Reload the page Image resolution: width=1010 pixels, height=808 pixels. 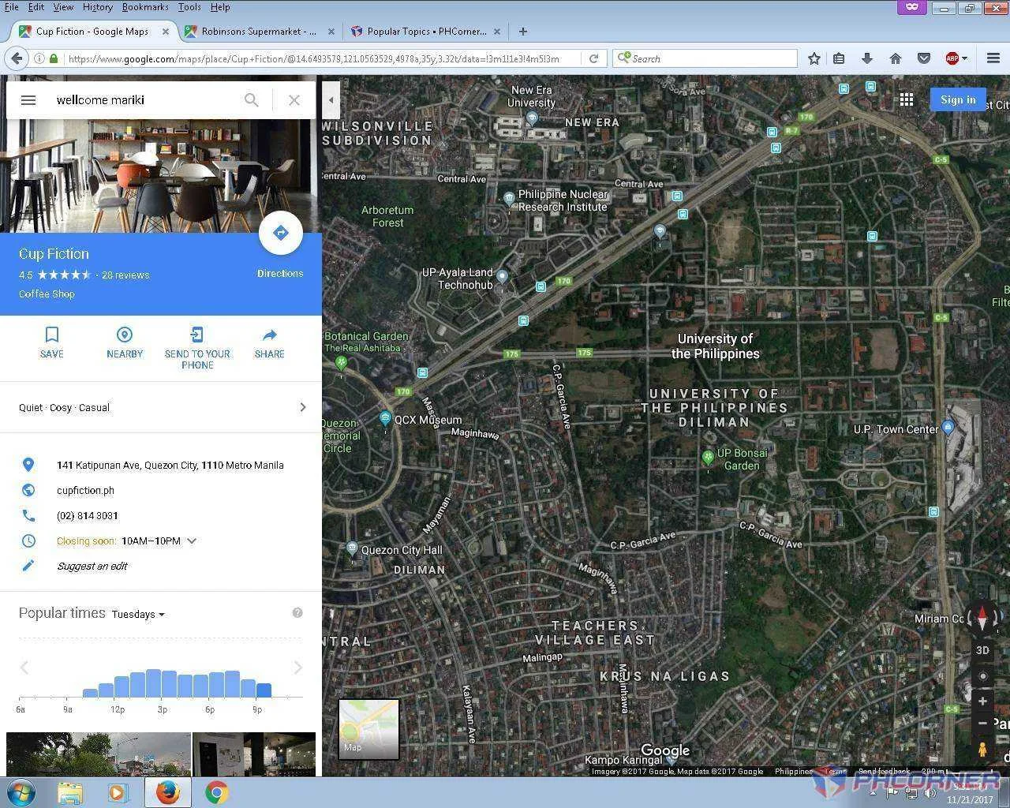coord(593,58)
